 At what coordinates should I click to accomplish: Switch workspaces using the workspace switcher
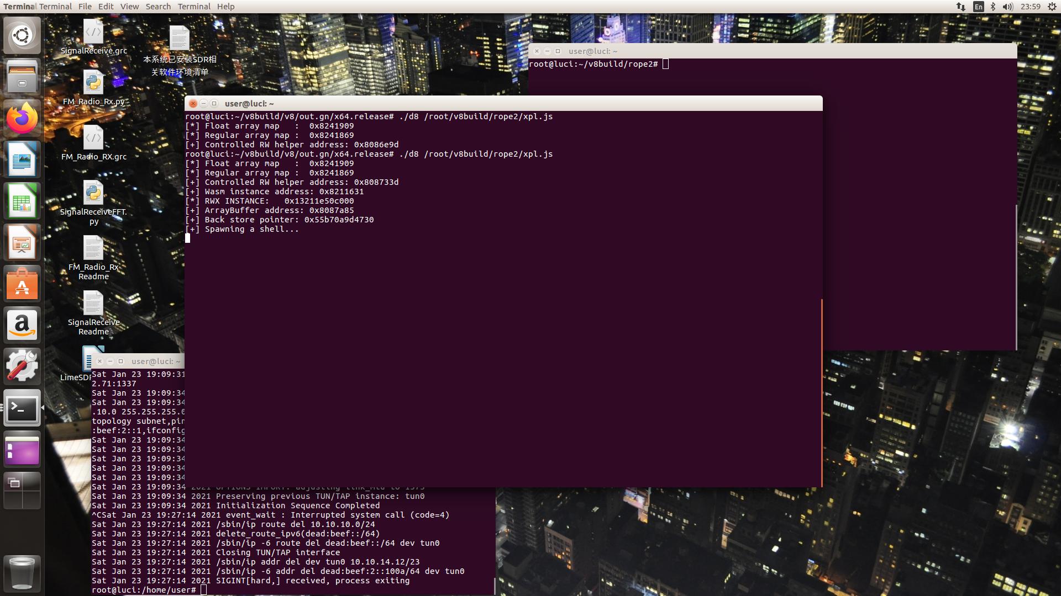pyautogui.click(x=22, y=491)
